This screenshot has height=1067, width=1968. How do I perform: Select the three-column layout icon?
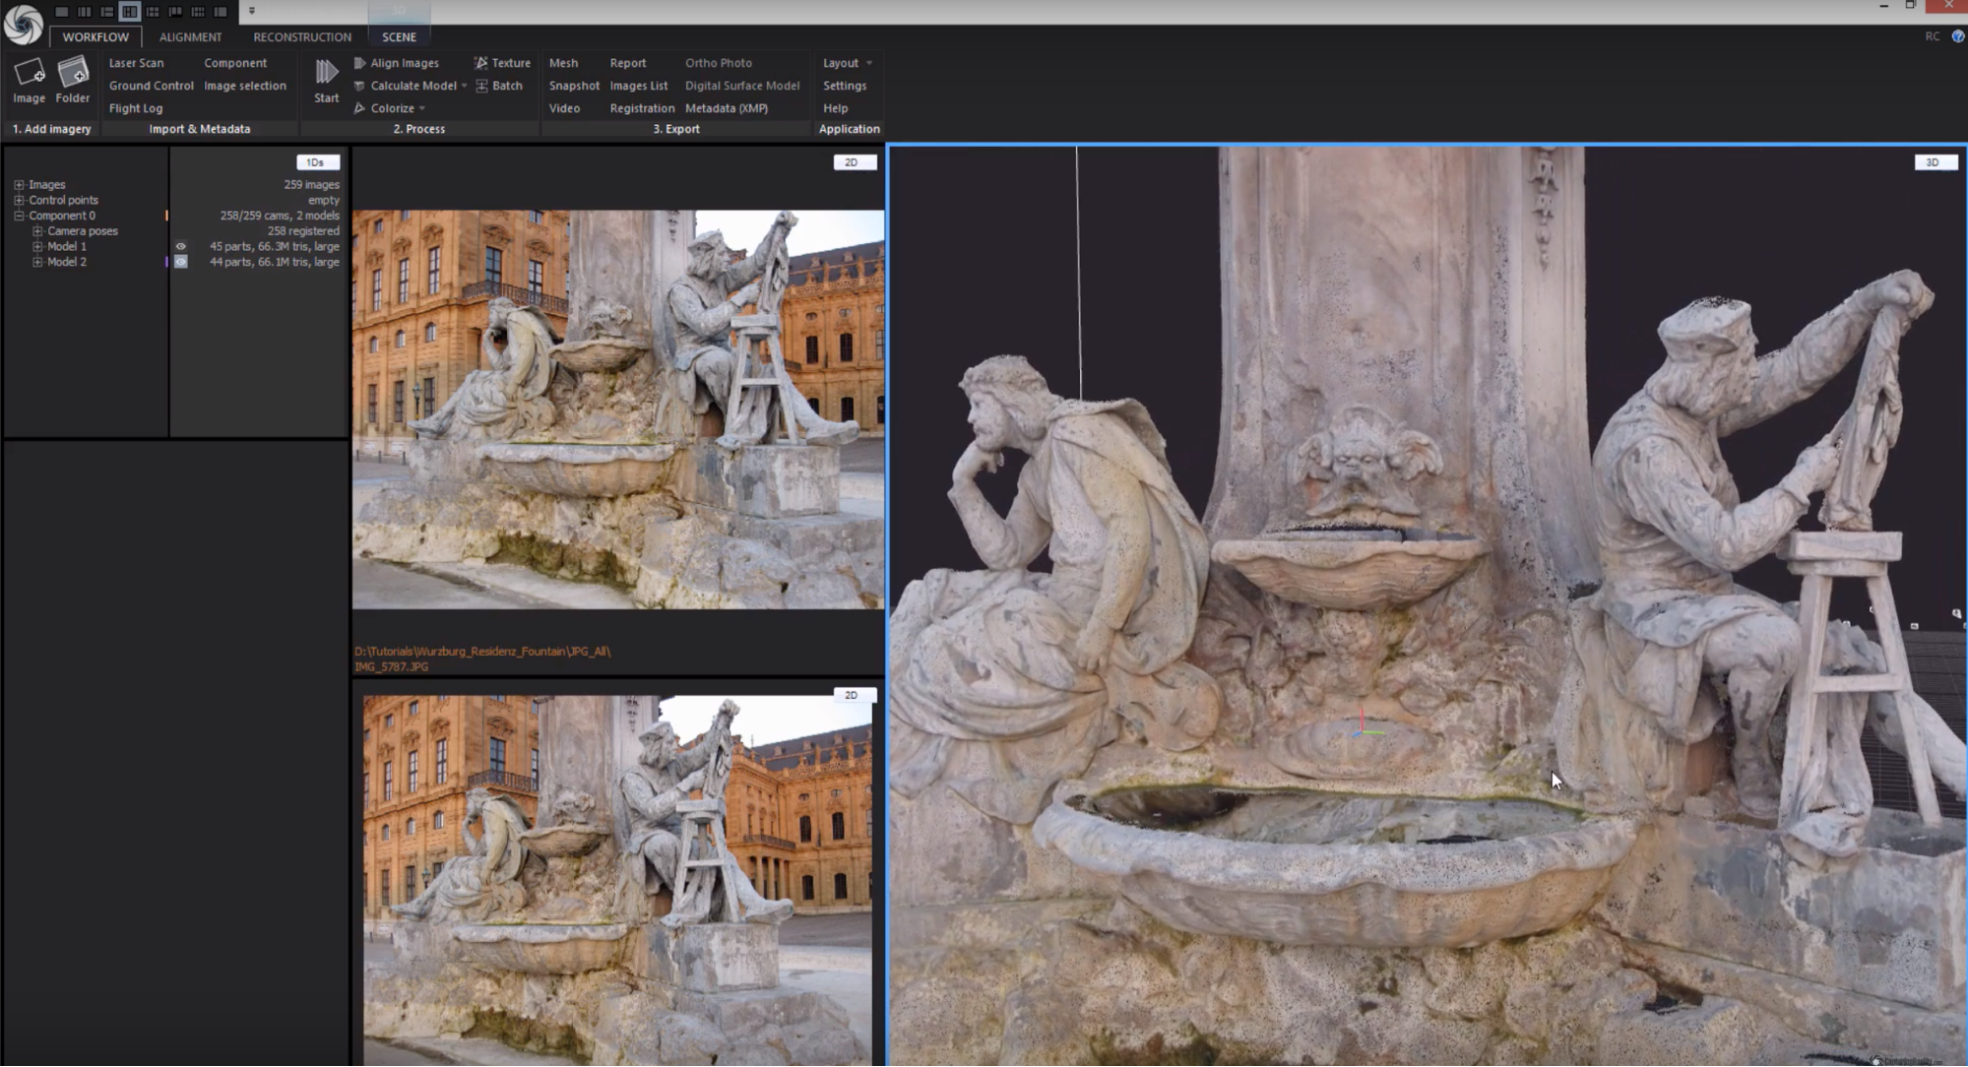85,11
